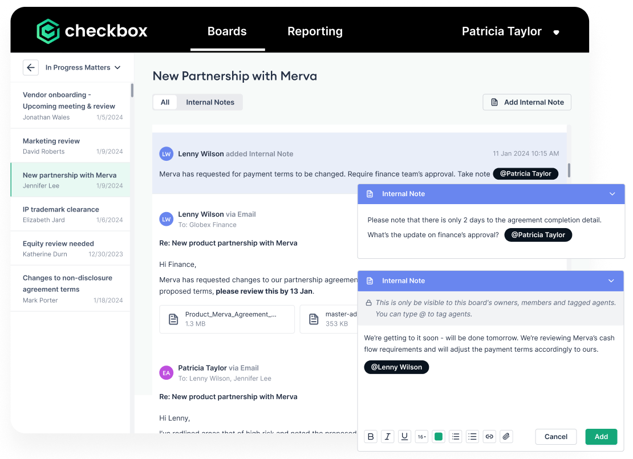
Task: Open the In Progress Matters dropdown
Action: coord(83,67)
